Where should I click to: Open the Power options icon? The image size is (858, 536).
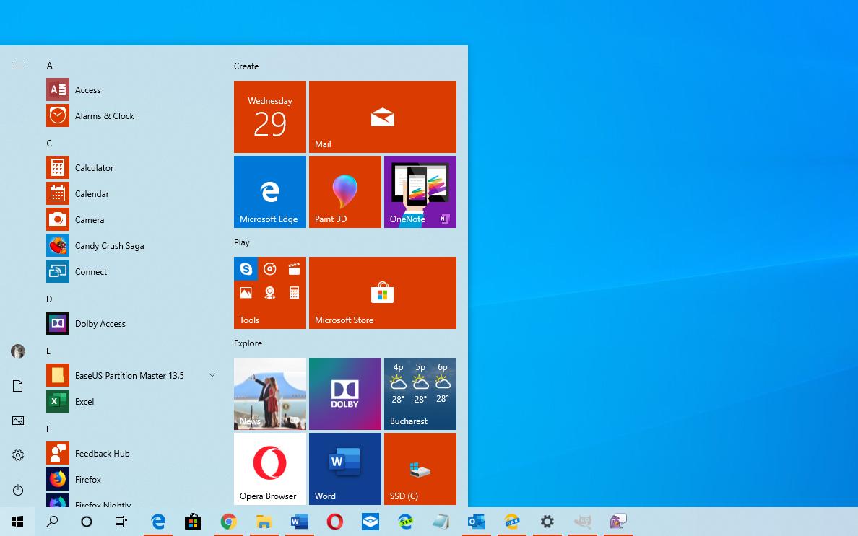click(x=18, y=490)
